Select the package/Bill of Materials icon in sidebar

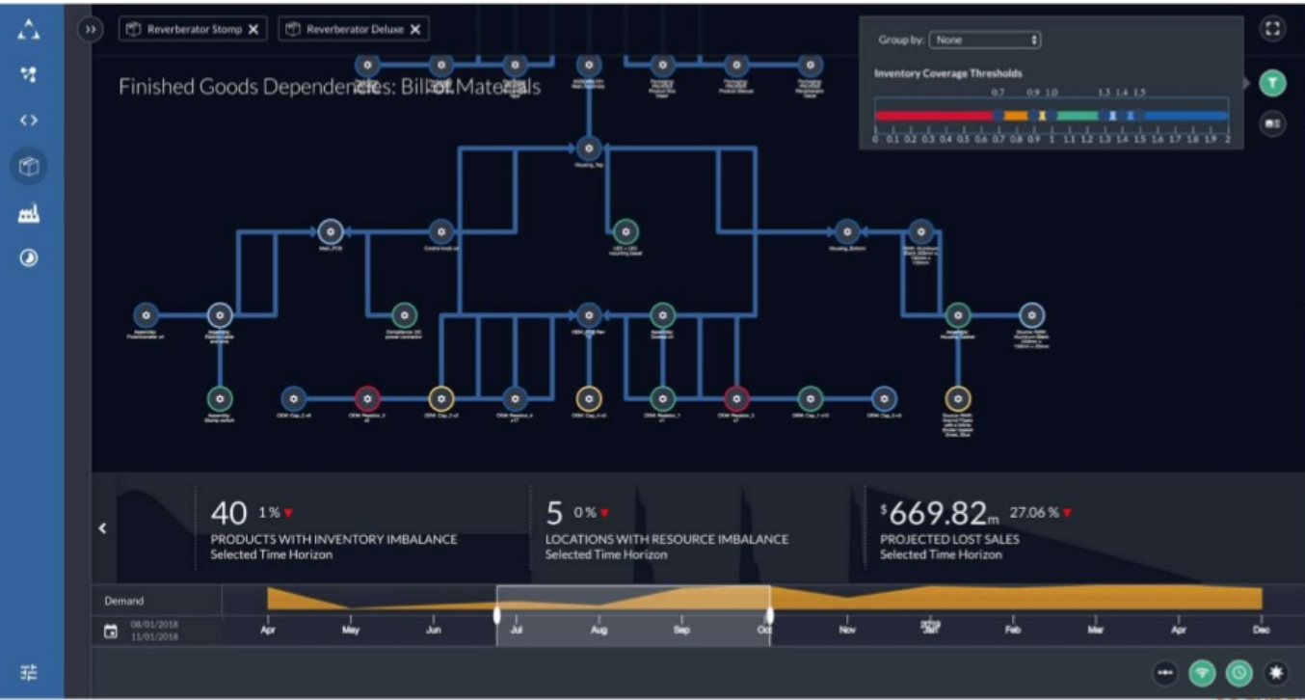pyautogui.click(x=28, y=165)
